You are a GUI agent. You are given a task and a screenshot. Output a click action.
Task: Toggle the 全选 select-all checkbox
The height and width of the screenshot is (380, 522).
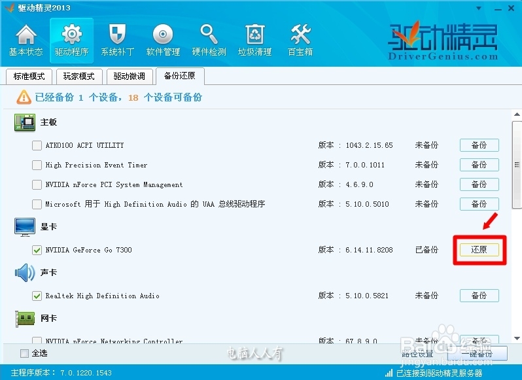click(24, 353)
